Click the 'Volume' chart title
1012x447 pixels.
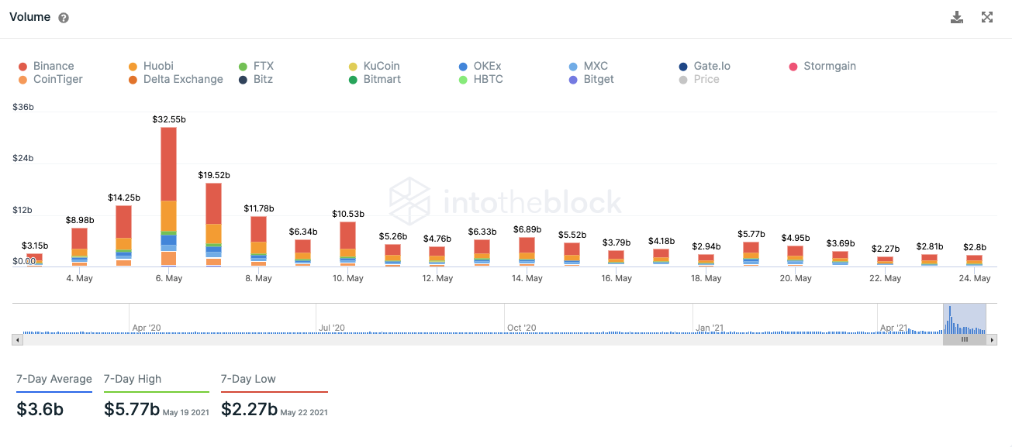coord(30,17)
